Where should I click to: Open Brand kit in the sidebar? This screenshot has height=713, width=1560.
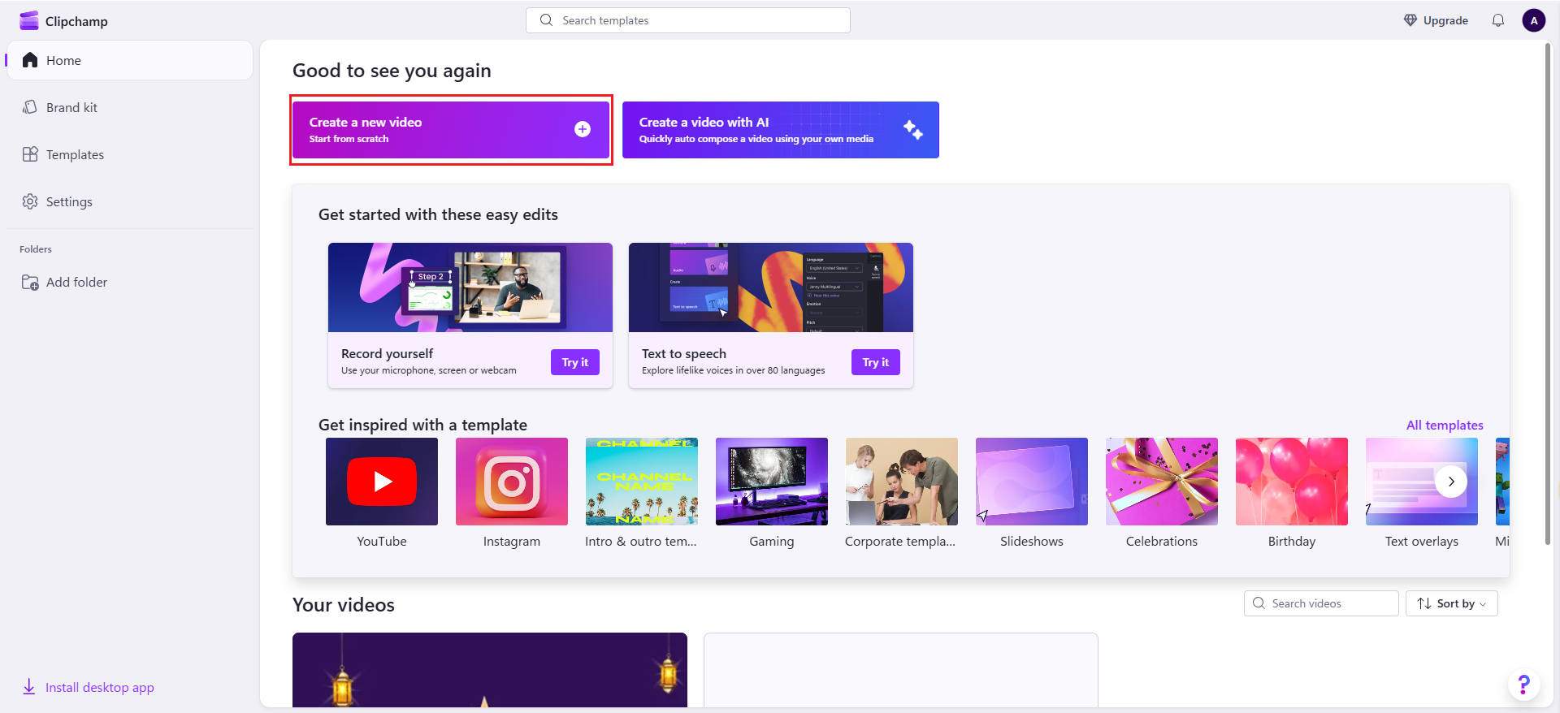coord(130,107)
